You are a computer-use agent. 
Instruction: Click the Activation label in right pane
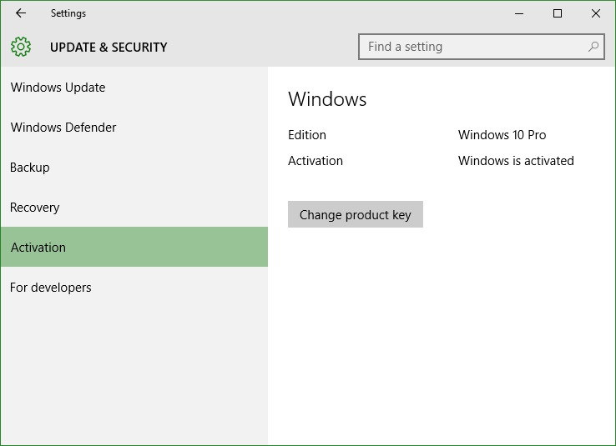(x=315, y=160)
